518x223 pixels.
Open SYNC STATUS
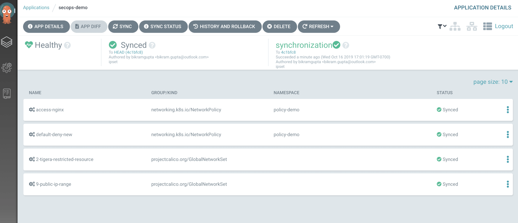pos(163,26)
